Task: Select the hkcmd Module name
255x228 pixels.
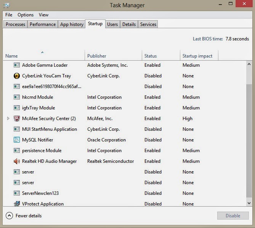Action: pyautogui.click(x=38, y=97)
